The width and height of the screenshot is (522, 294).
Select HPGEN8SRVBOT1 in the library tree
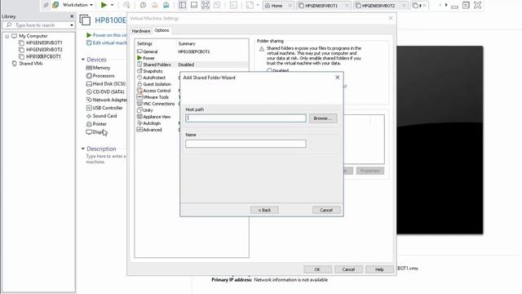click(x=44, y=42)
